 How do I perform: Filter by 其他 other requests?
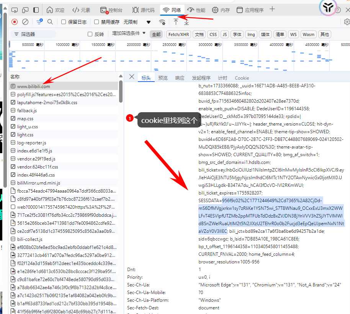(325, 34)
